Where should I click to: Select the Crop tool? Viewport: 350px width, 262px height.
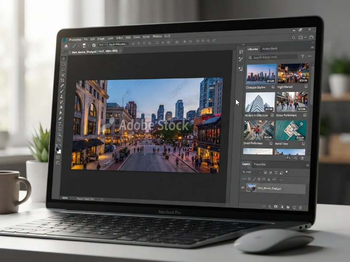click(x=63, y=80)
